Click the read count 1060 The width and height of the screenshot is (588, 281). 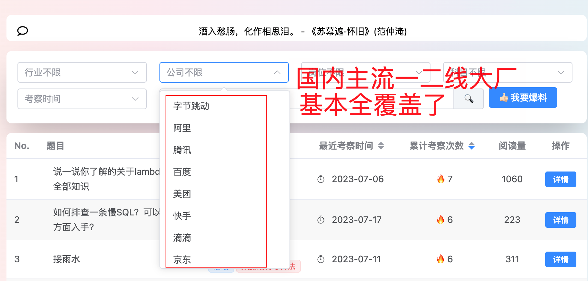click(x=512, y=179)
